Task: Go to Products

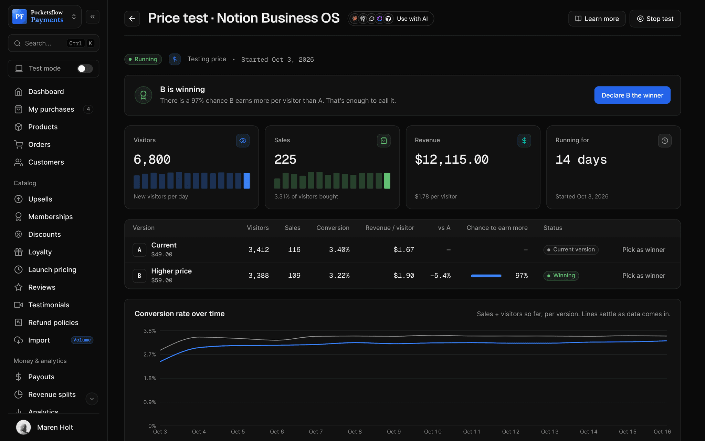Action: pyautogui.click(x=53, y=127)
